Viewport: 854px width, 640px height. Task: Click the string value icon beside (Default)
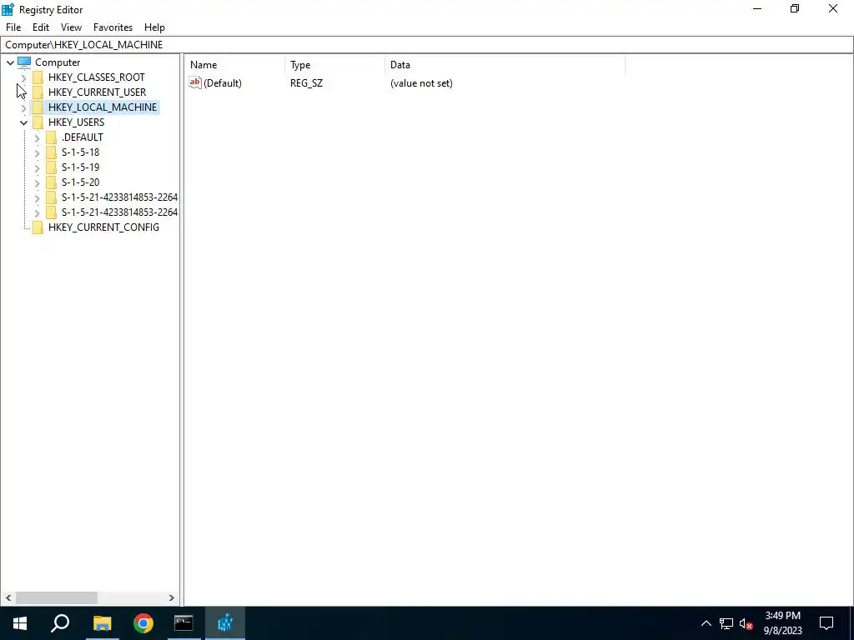(x=195, y=82)
